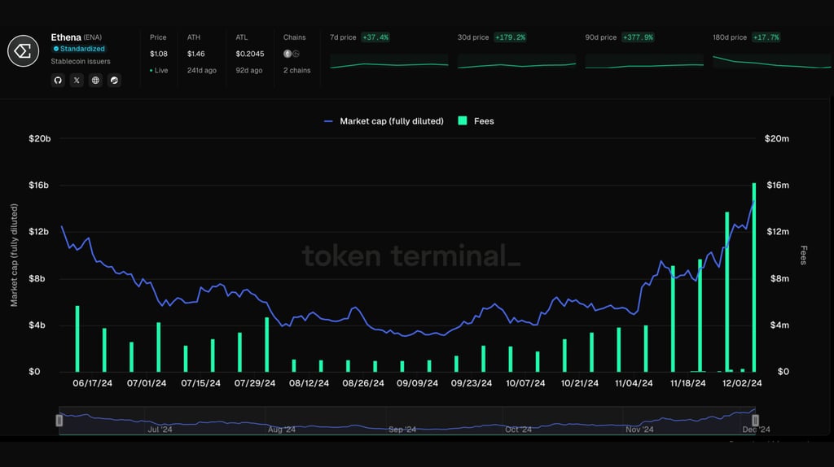This screenshot has width=834, height=467.
Task: Open the Ethena website globe icon
Action: click(x=95, y=81)
